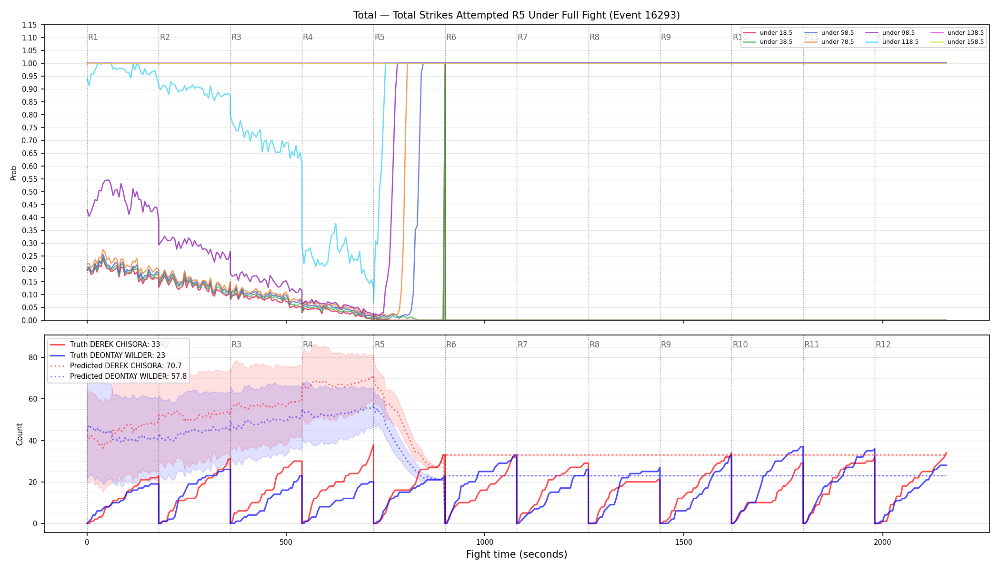Click the R11 round marker in bottom chart
Image resolution: width=1000 pixels, height=571 pixels.
coord(811,345)
